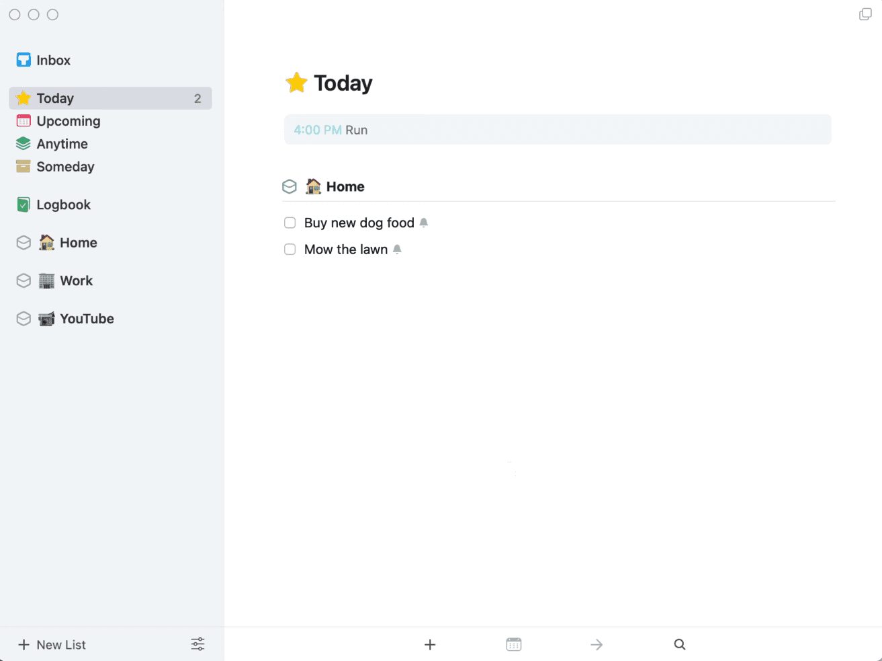
Task: Switch to the Someday list
Action: coord(65,167)
